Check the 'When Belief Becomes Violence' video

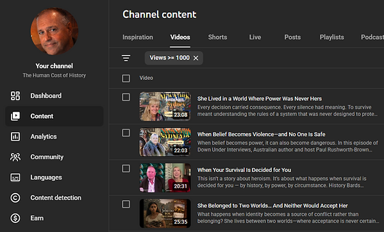(x=126, y=132)
